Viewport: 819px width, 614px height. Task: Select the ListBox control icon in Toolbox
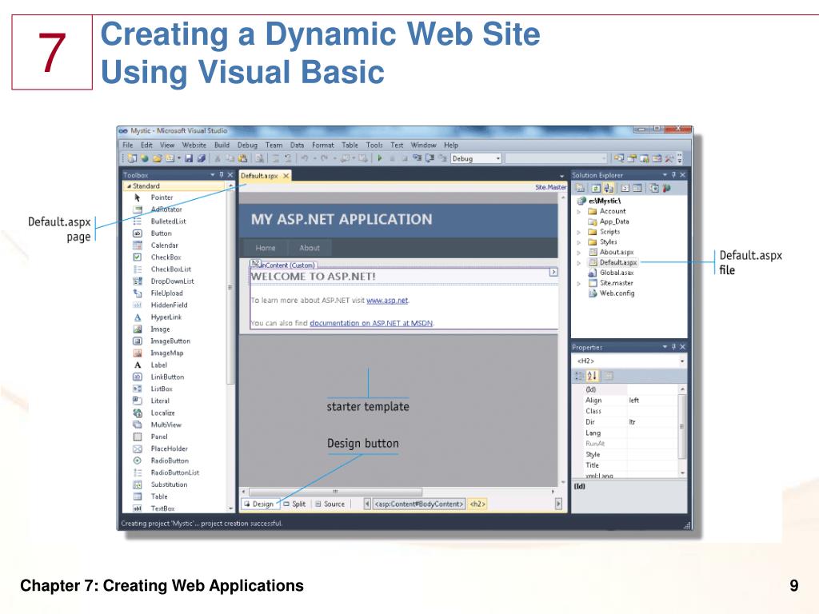[x=138, y=389]
